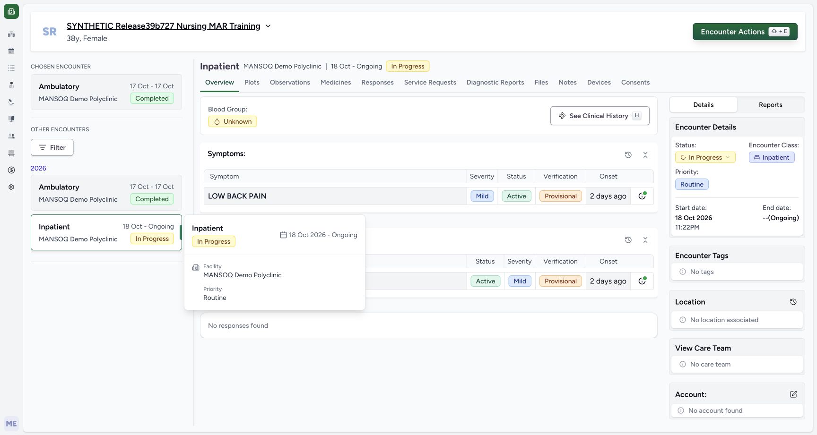Switch to the Observations tab
The height and width of the screenshot is (435, 817).
pos(290,82)
